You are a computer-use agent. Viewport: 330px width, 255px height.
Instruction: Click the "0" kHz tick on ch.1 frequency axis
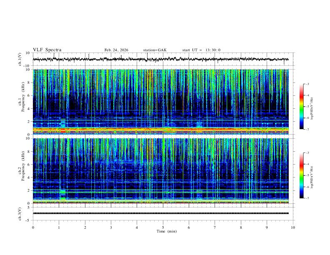(x=29, y=135)
